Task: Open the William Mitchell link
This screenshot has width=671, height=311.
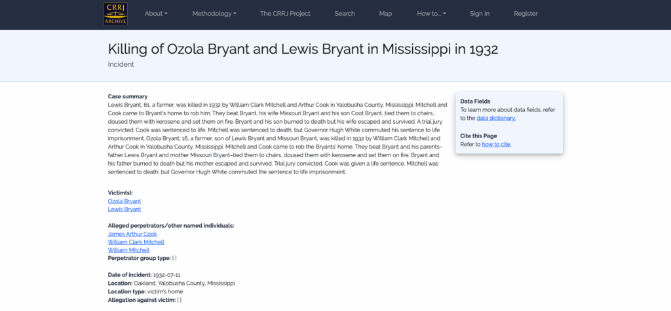Action: tap(128, 250)
